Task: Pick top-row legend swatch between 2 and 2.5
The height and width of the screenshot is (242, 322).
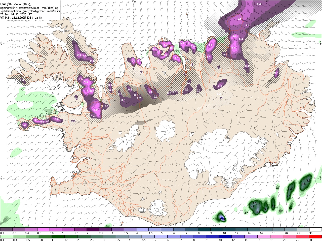Action: coord(93,229)
